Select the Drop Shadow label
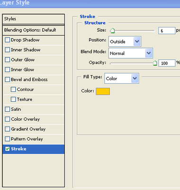This screenshot has height=190, width=180. point(25,40)
